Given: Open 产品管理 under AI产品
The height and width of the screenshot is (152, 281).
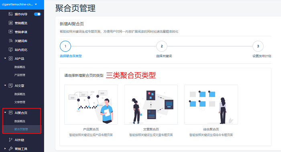Looking at the screenshot, I should (20, 75).
